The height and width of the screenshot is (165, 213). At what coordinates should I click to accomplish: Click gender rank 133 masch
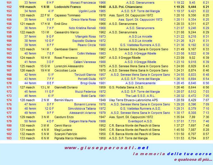pos(27,138)
